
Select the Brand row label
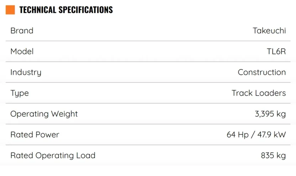coord(22,31)
